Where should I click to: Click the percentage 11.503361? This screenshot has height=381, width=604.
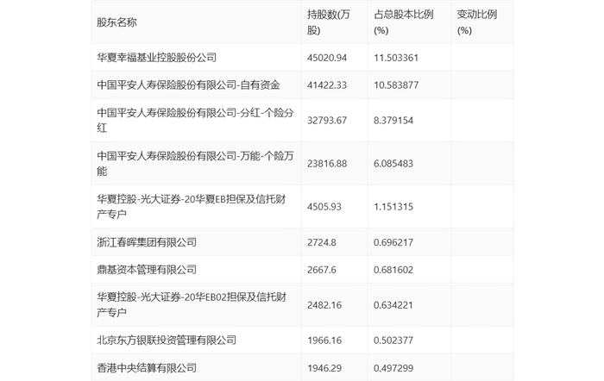(x=396, y=58)
